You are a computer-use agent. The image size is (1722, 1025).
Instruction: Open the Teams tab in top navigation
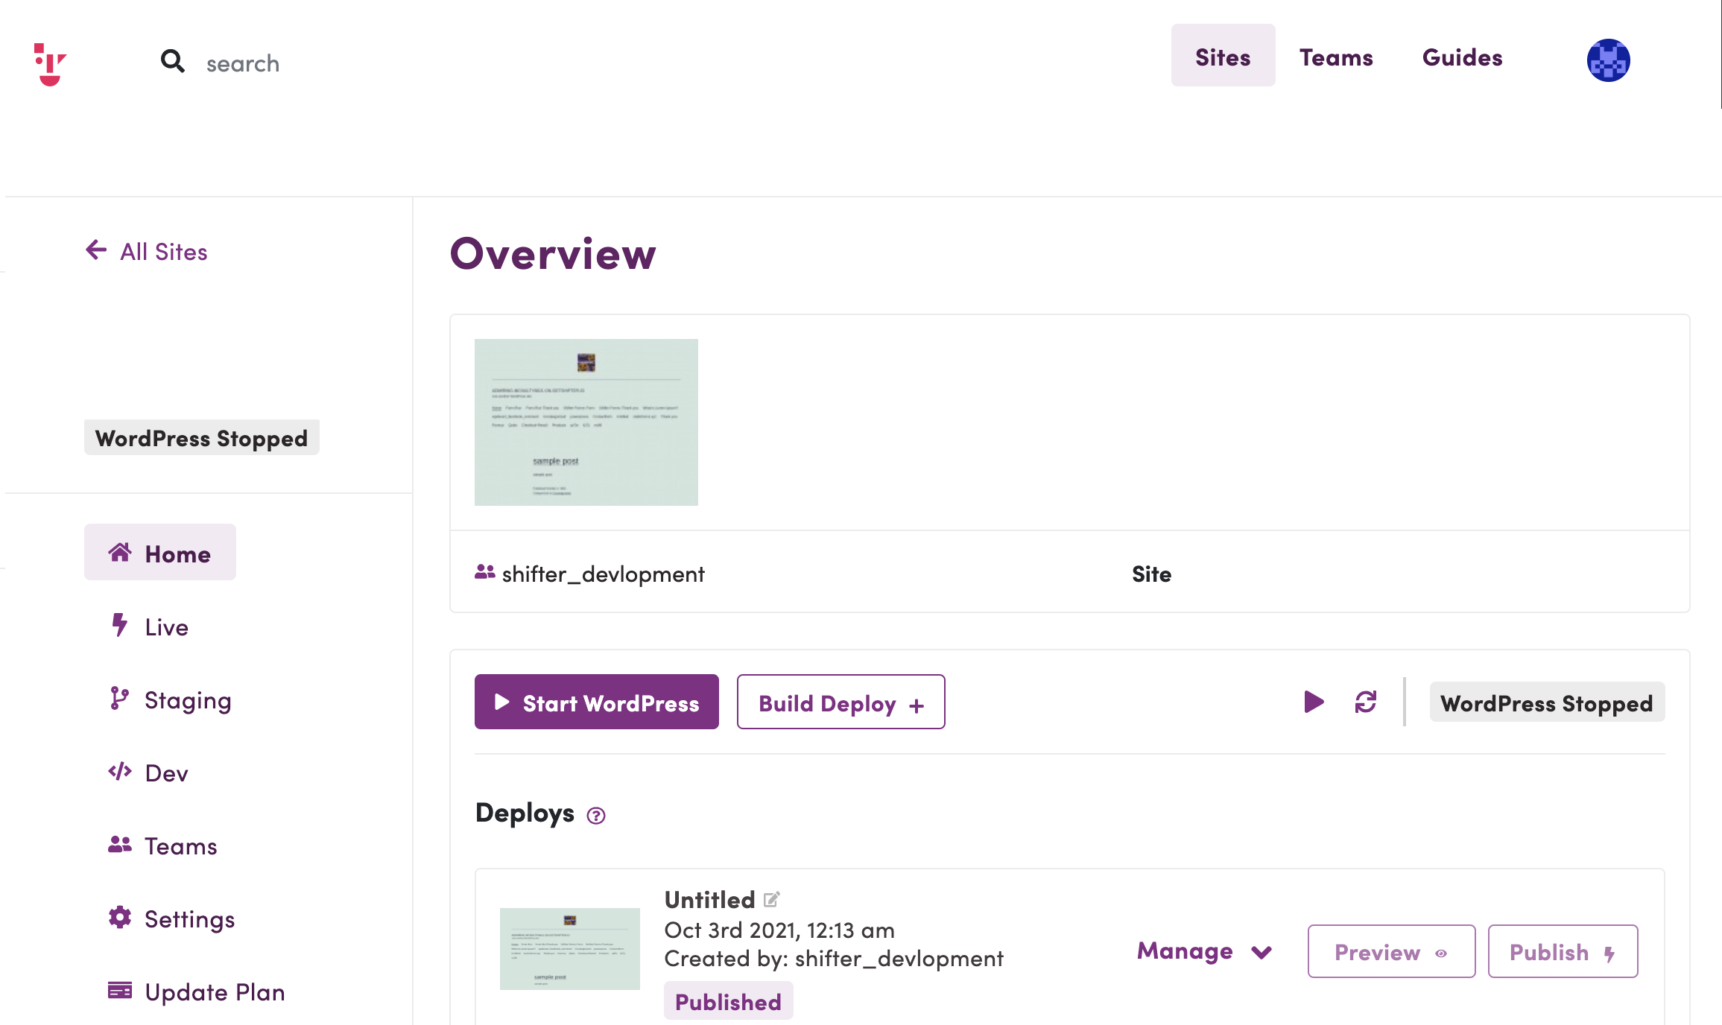coord(1336,57)
